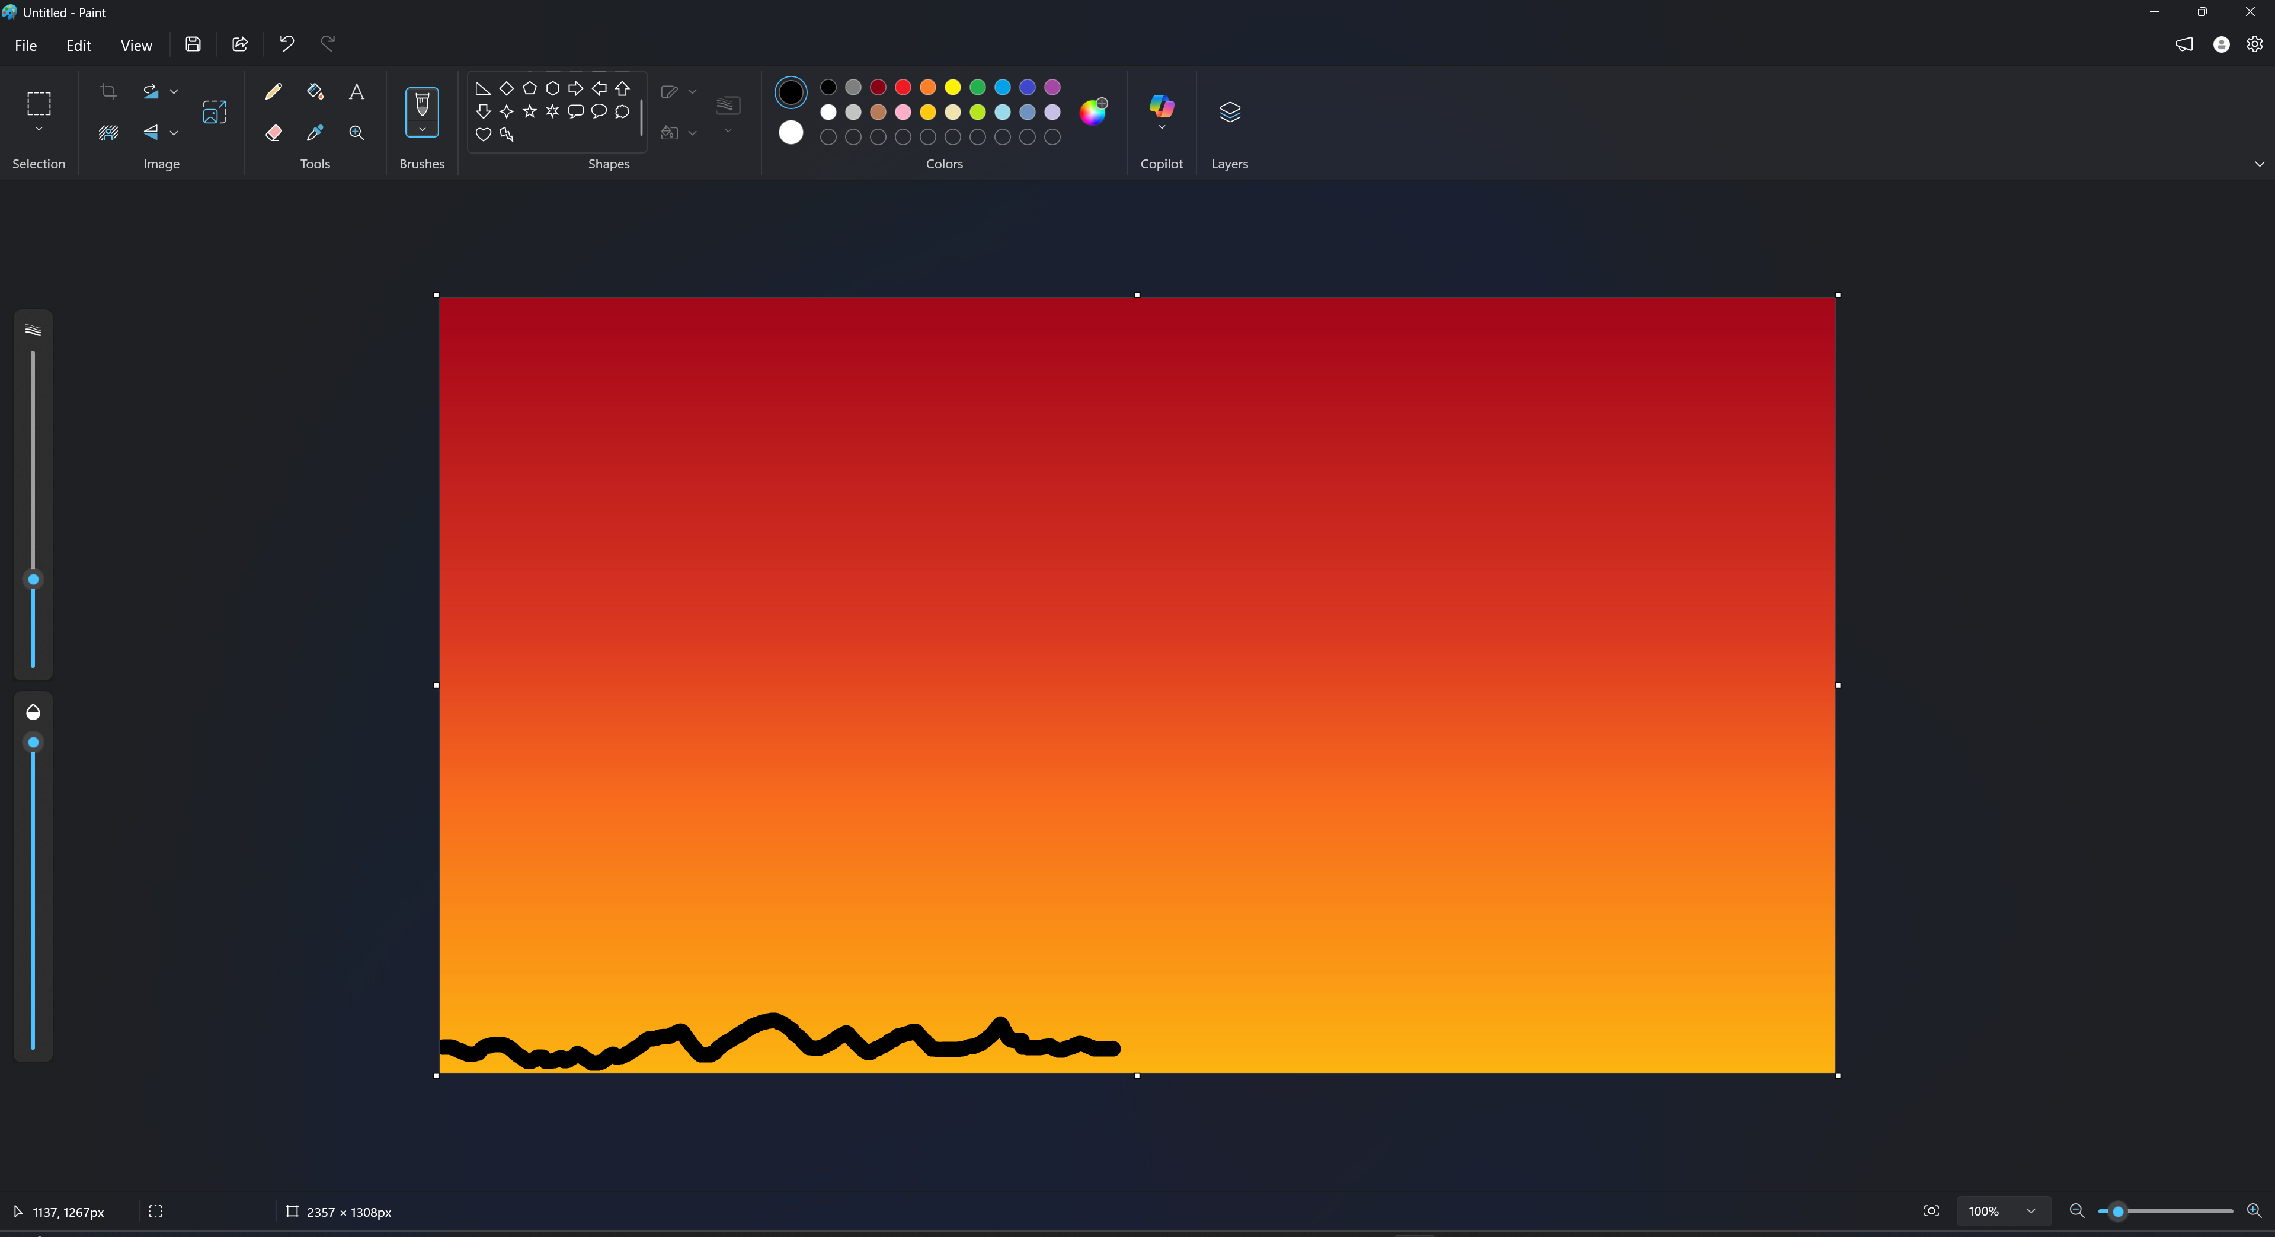Click the Remove background icon
This screenshot has height=1237, width=2275.
[x=108, y=133]
